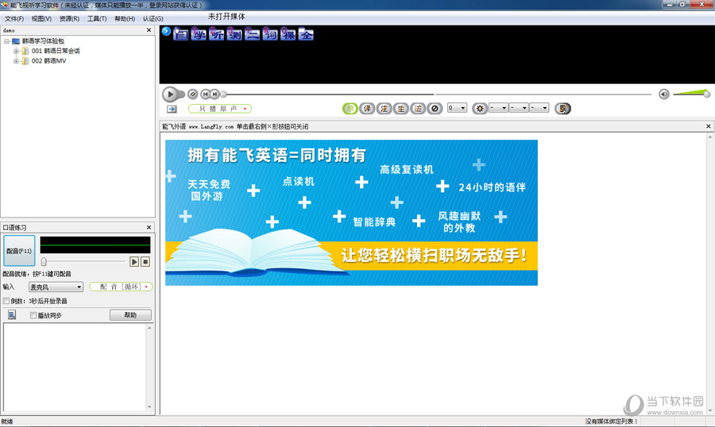Click the ad panel scrollbar up arrow
This screenshot has height=427, width=715.
(x=710, y=137)
